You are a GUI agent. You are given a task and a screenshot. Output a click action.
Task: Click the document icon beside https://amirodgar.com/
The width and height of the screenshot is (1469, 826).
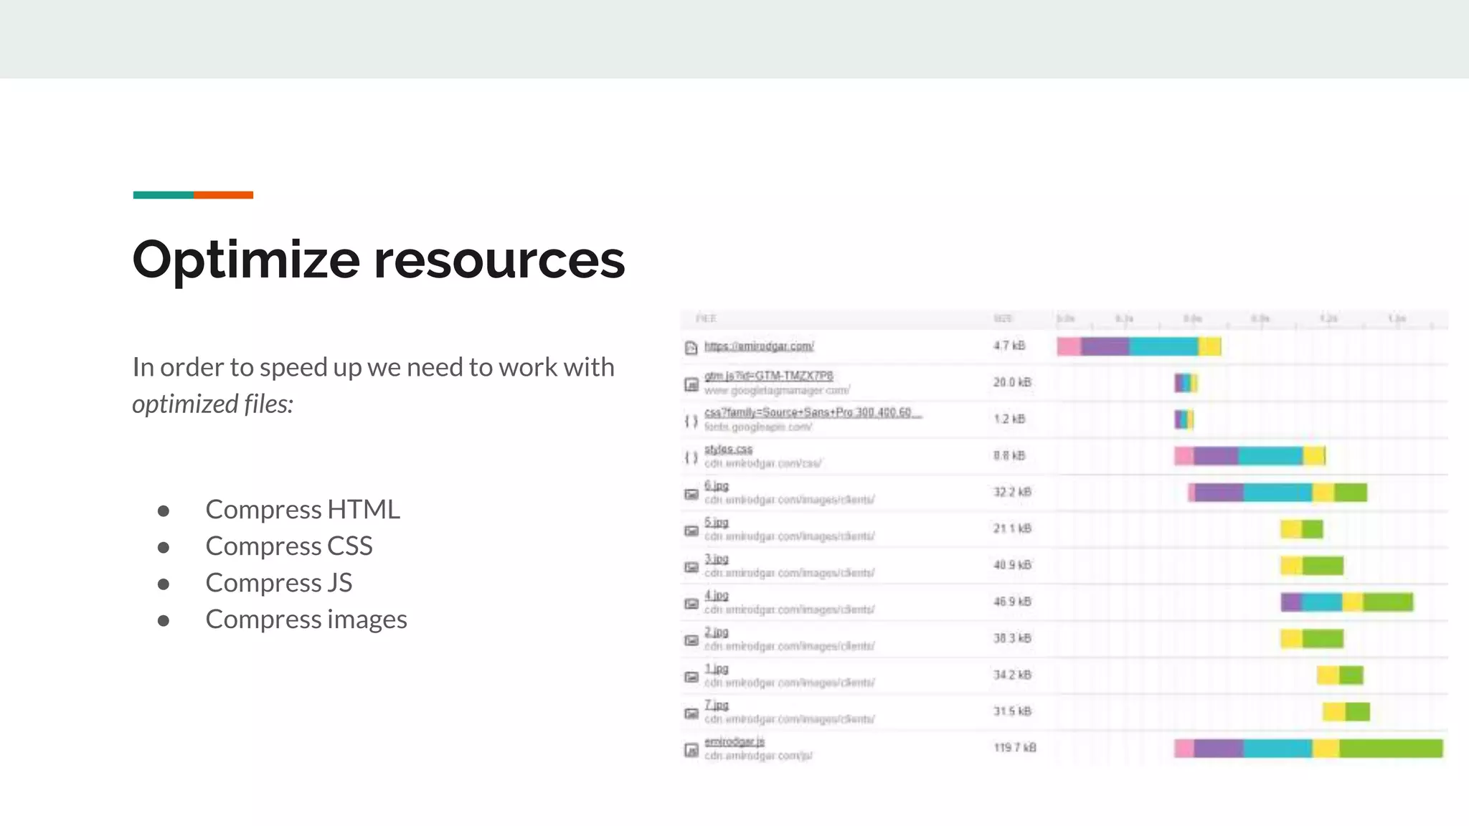691,348
